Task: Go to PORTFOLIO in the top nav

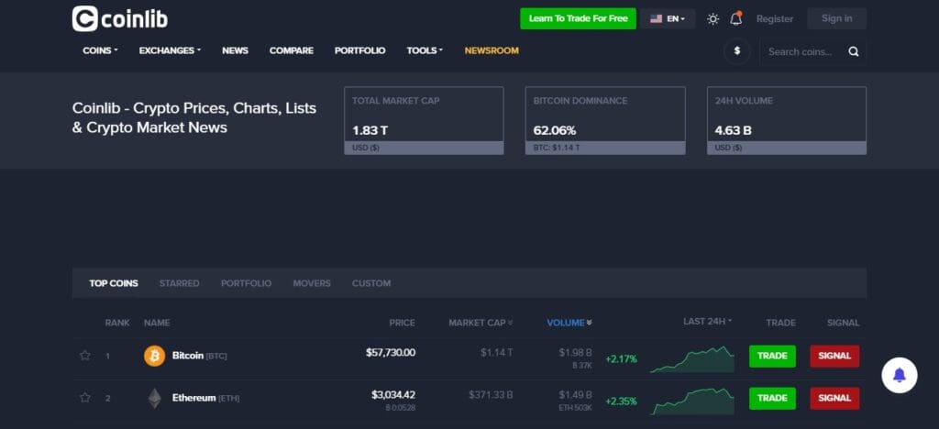Action: click(359, 50)
